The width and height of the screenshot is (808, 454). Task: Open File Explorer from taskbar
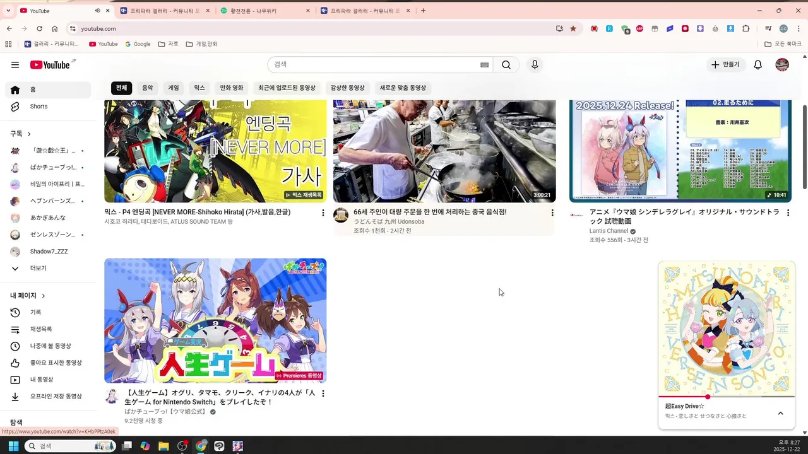(163, 446)
